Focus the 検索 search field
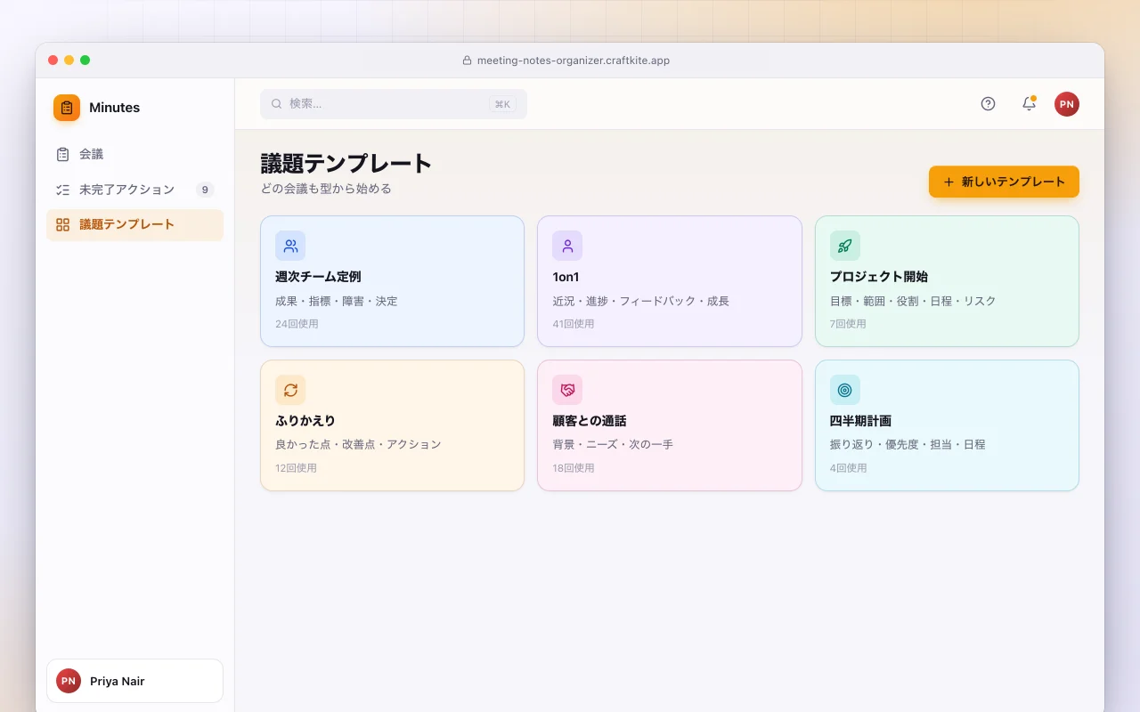The height and width of the screenshot is (712, 1140). (x=394, y=103)
